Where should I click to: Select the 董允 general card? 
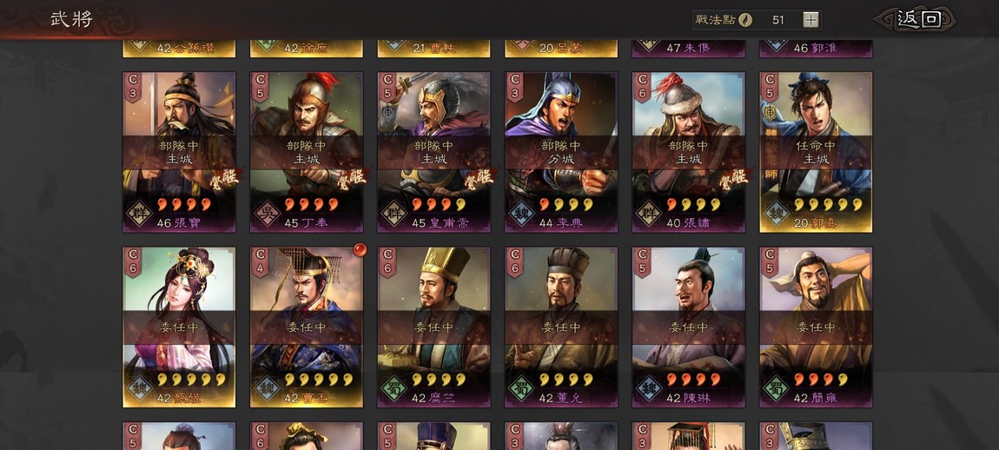pyautogui.click(x=561, y=328)
